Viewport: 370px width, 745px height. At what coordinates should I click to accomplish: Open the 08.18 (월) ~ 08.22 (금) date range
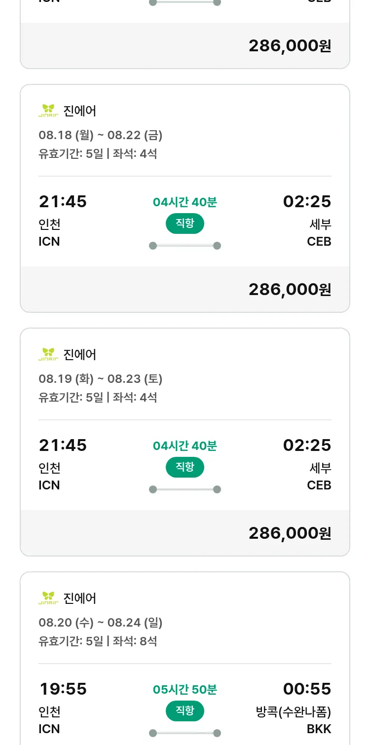click(x=100, y=135)
